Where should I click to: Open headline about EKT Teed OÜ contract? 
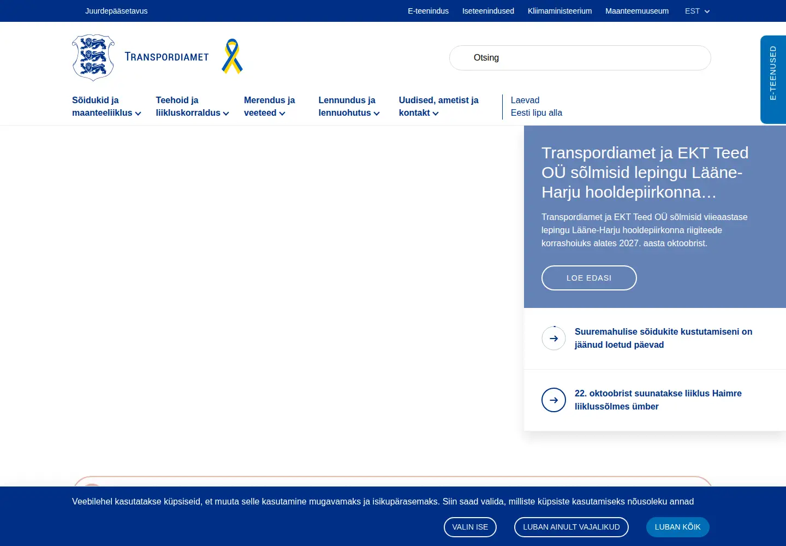click(646, 173)
